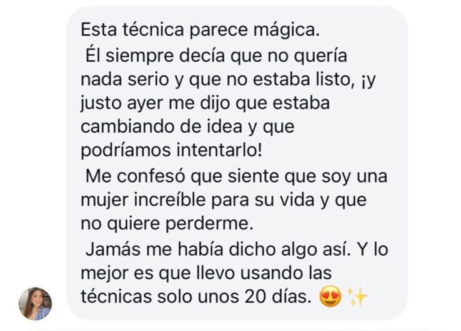Select the line 'Esta técnica parece mágica.'

(201, 30)
